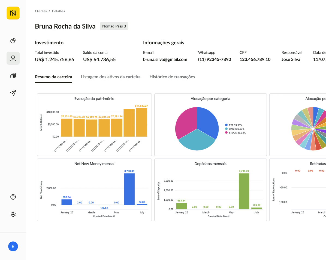The width and height of the screenshot is (326, 260).
Task: Click the blue R user avatar
Action: click(x=13, y=246)
